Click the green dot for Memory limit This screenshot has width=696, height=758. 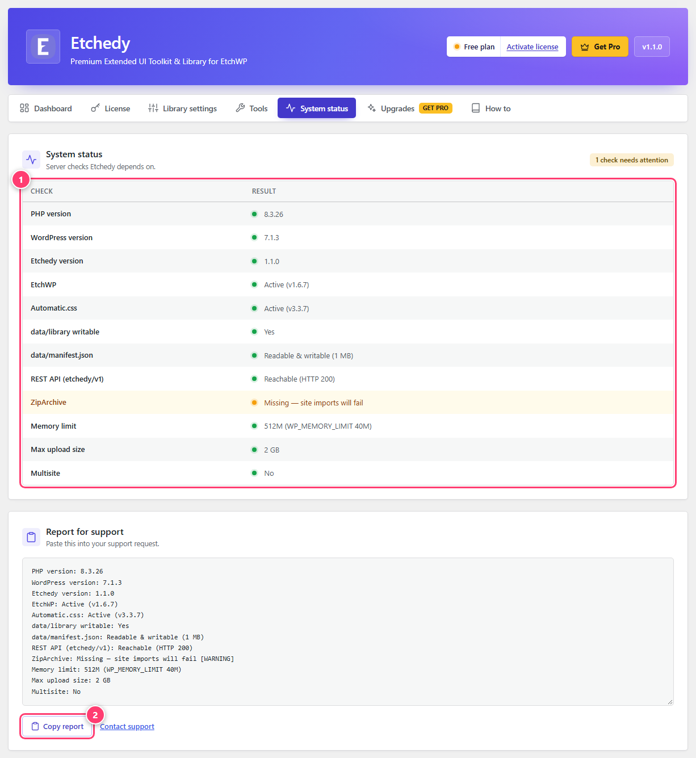pyautogui.click(x=254, y=426)
